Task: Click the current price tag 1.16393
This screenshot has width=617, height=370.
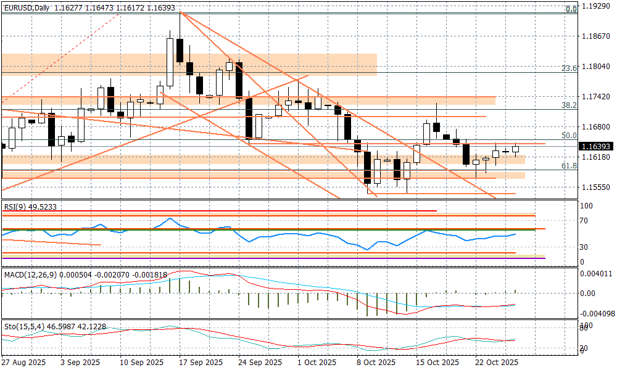Action: pos(597,147)
